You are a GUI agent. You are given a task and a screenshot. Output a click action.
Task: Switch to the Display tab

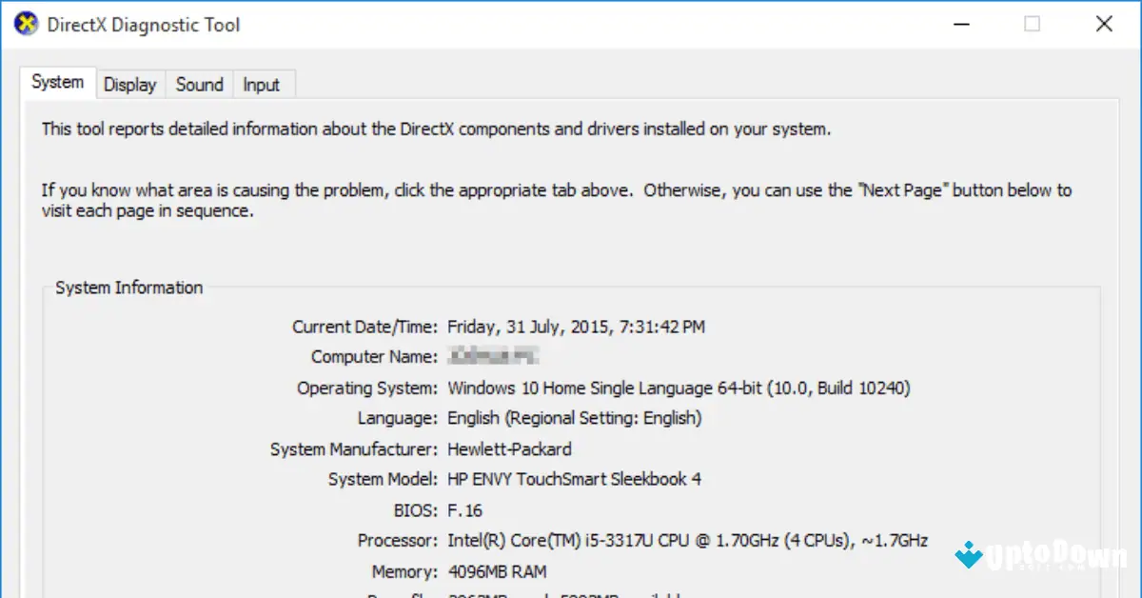click(x=130, y=84)
